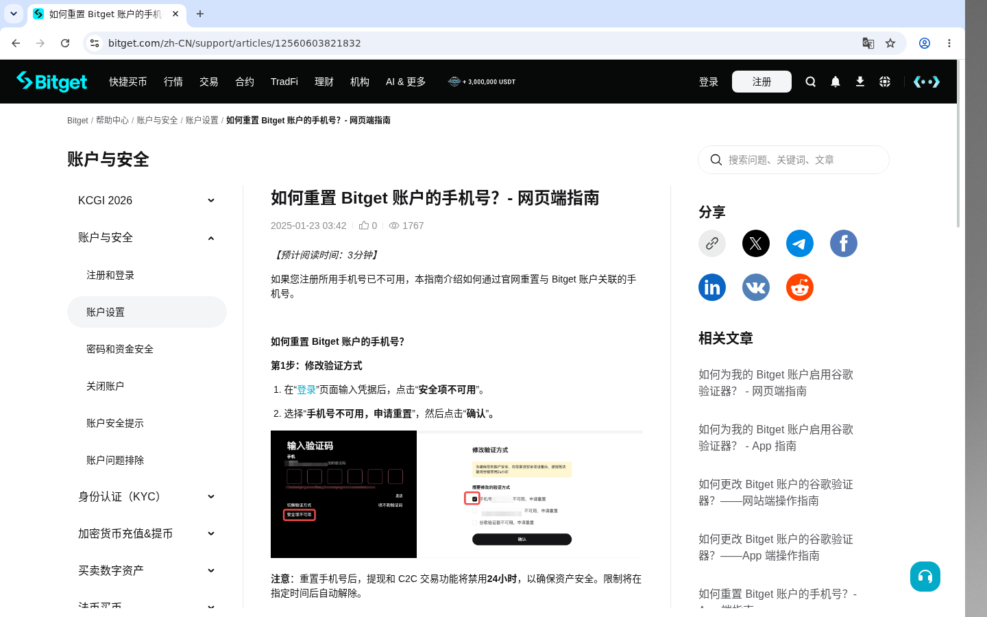
Task: Open Chrome three-dot menu
Action: pos(949,43)
